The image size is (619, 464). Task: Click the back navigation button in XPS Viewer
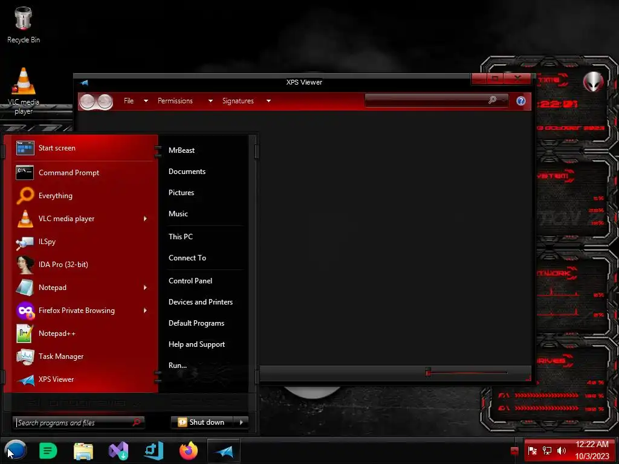88,101
